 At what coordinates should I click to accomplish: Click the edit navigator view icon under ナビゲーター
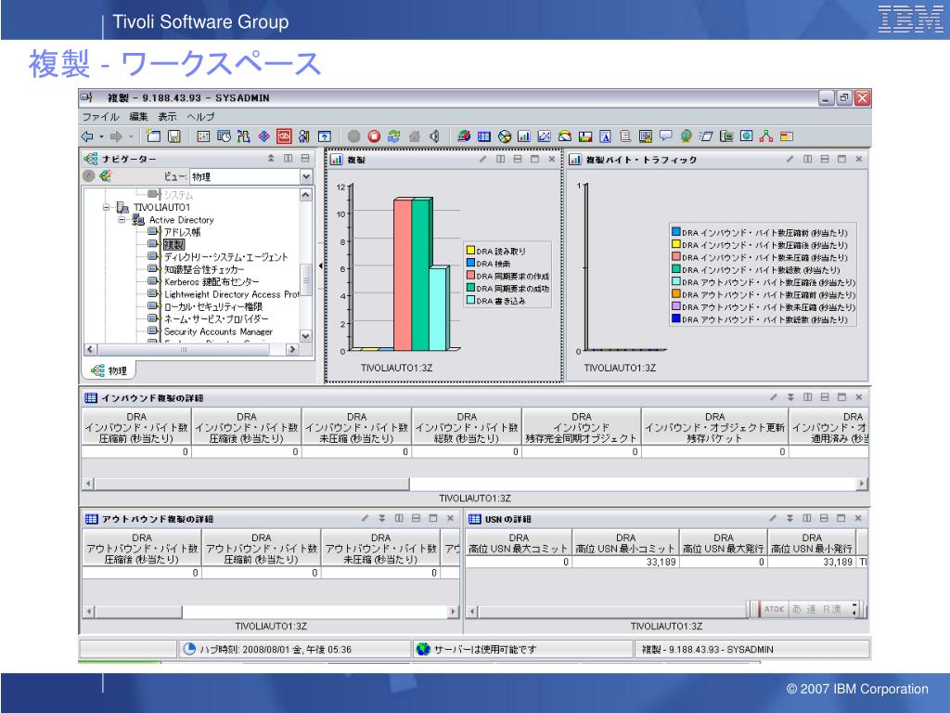pyautogui.click(x=106, y=175)
